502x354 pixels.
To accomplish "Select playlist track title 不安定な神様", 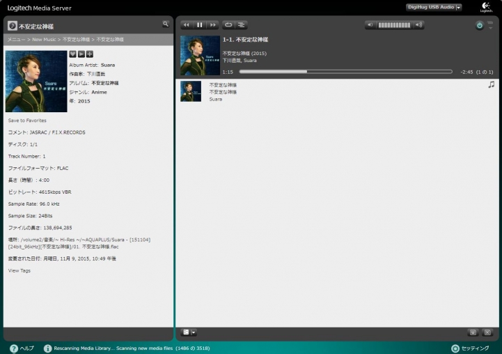I will click(223, 85).
